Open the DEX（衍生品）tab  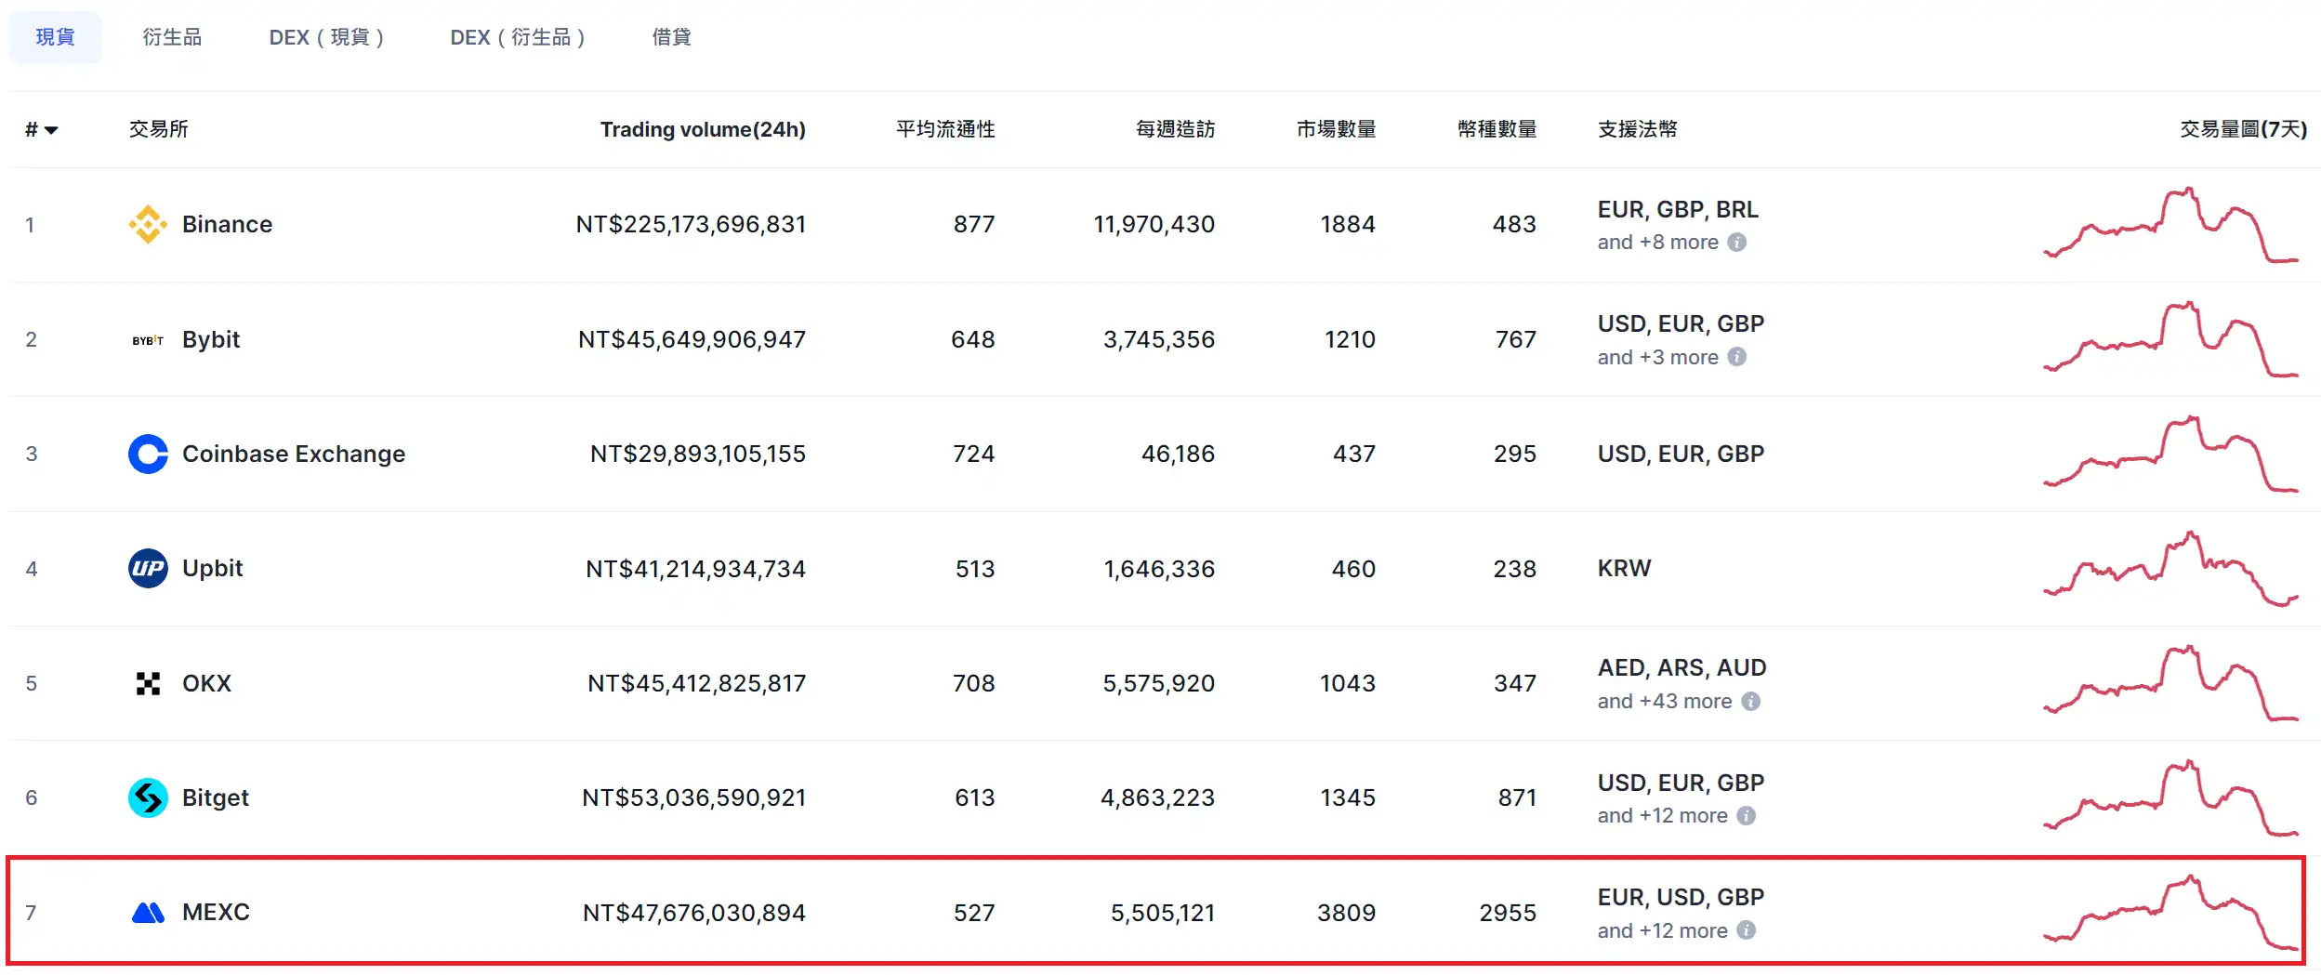pos(518,37)
